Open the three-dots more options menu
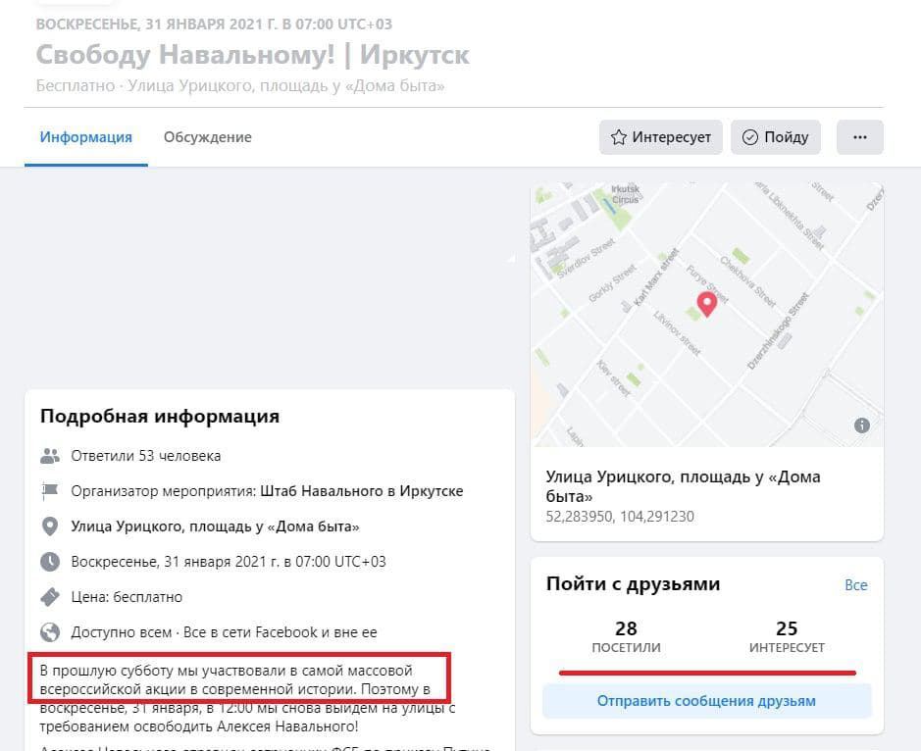The width and height of the screenshot is (921, 751). pos(860,137)
